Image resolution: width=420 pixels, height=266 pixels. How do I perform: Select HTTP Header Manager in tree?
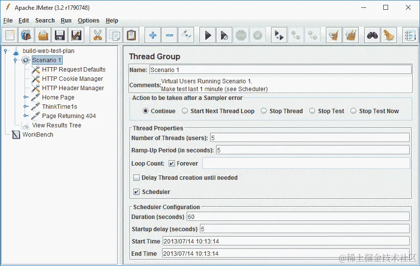point(73,88)
